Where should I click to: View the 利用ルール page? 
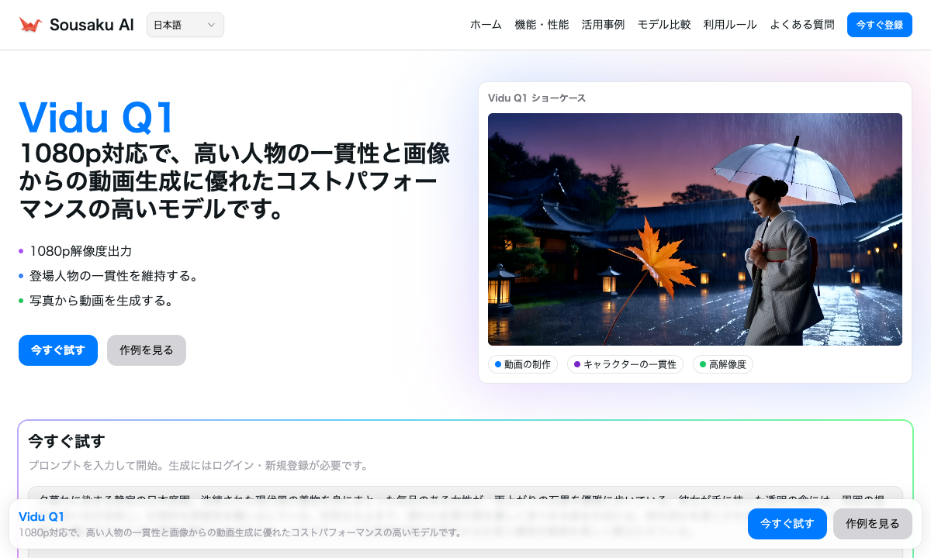730,24
